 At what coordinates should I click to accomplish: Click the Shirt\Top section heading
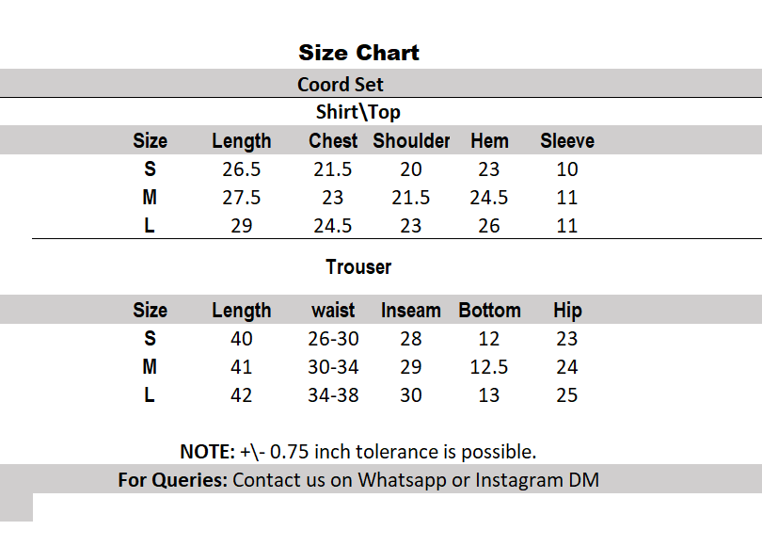click(x=357, y=113)
